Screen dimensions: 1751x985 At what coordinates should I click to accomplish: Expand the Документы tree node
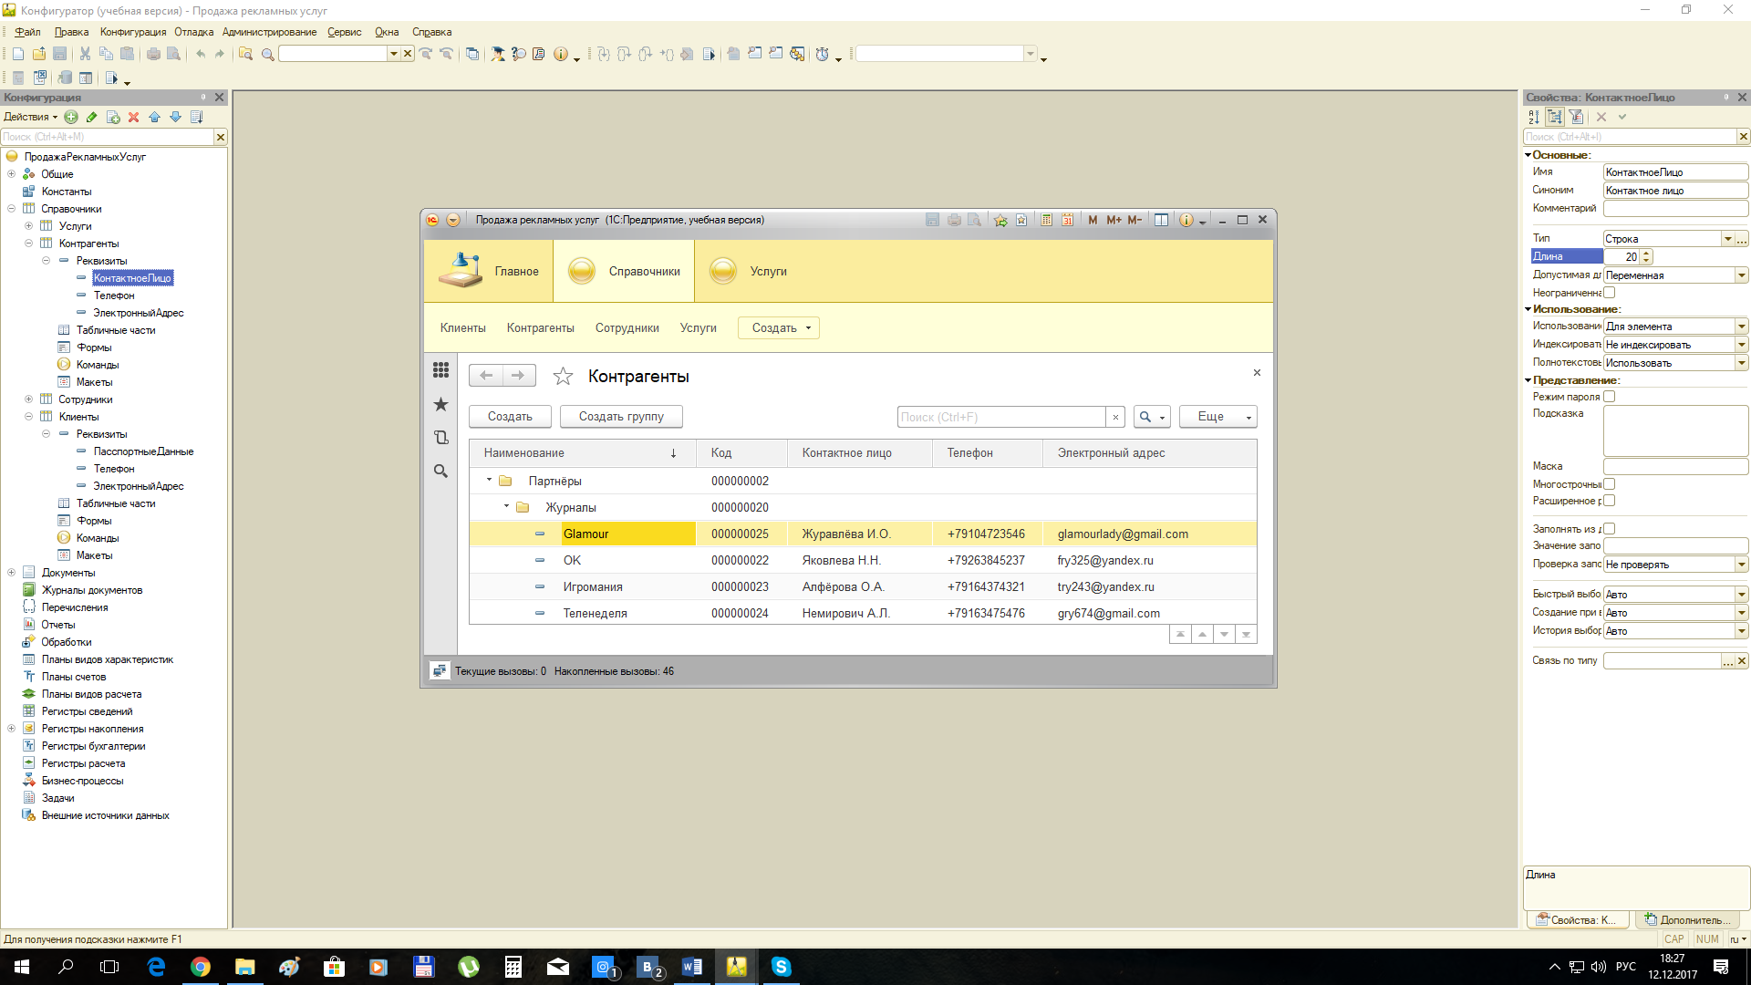point(11,573)
